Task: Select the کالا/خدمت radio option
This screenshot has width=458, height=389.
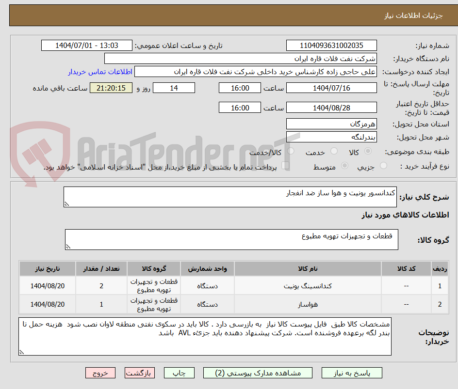Action: (290, 151)
